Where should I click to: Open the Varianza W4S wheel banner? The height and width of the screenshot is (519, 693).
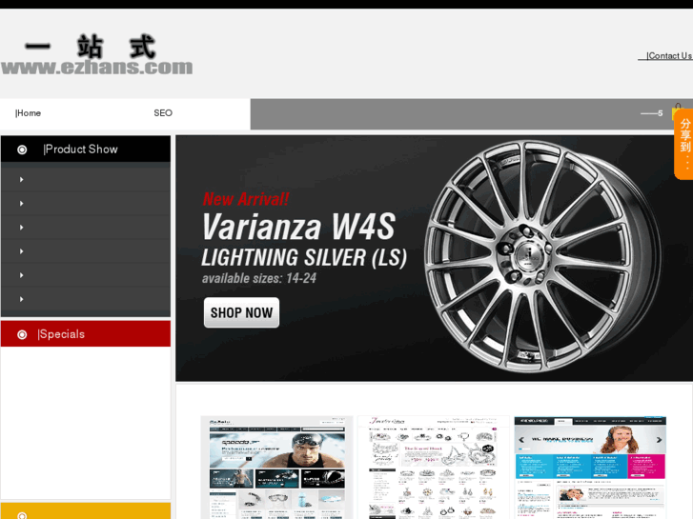(434, 258)
